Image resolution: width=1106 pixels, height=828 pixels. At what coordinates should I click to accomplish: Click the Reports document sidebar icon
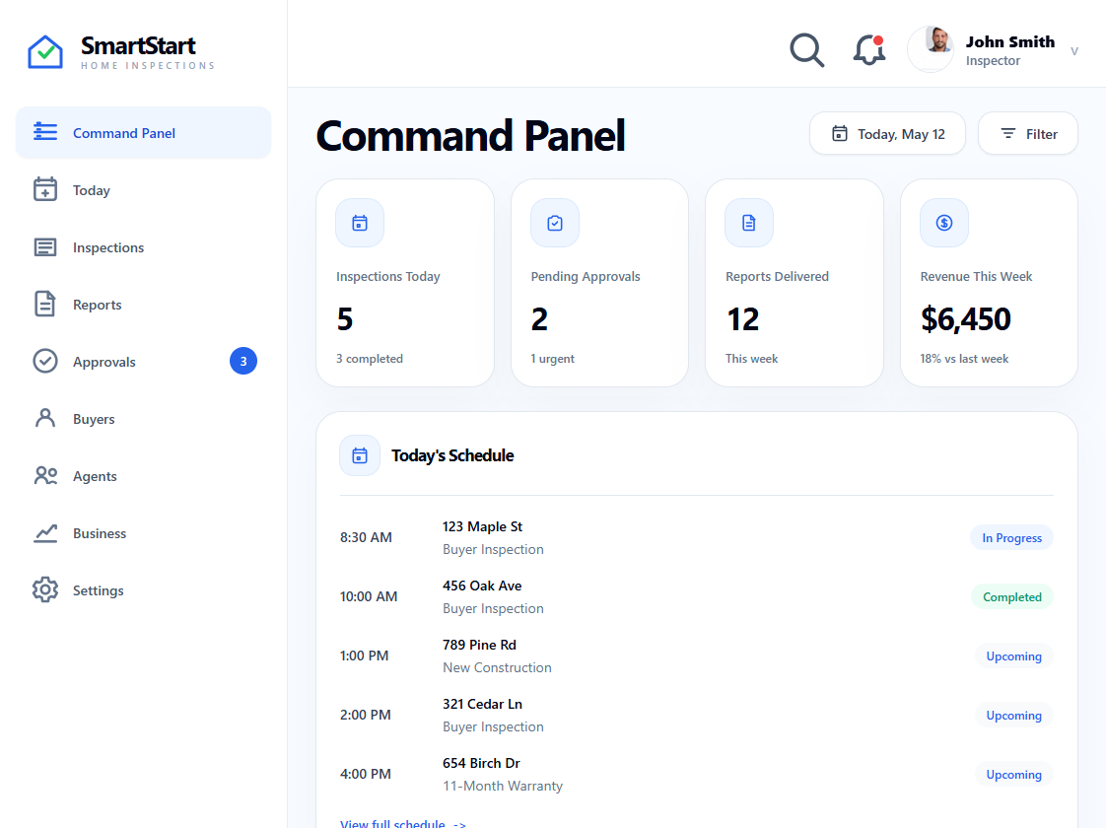45,304
